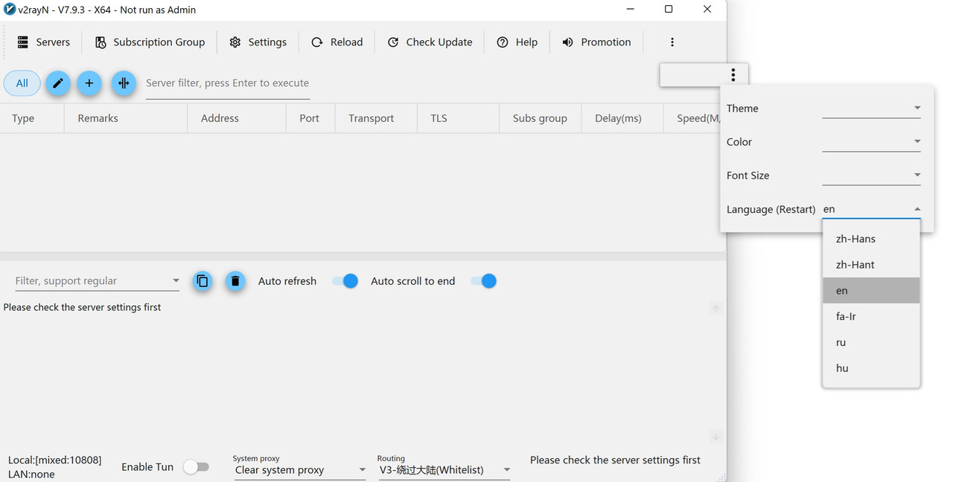This screenshot has width=953, height=482.
Task: Open the Settings menu
Action: pyautogui.click(x=258, y=42)
